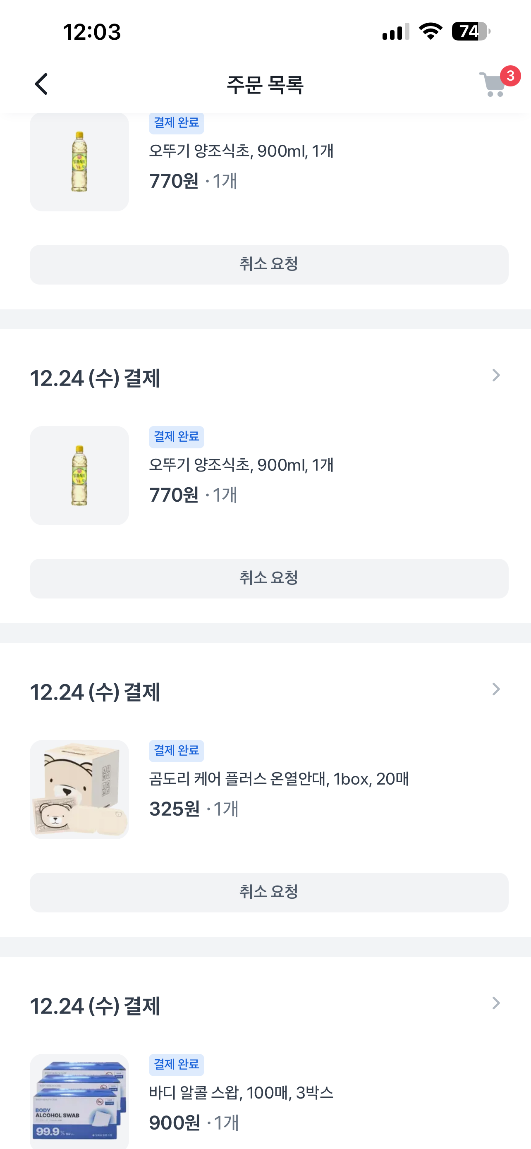Open the shopping cart
Viewport: 531px width, 1149px height.
(493, 85)
